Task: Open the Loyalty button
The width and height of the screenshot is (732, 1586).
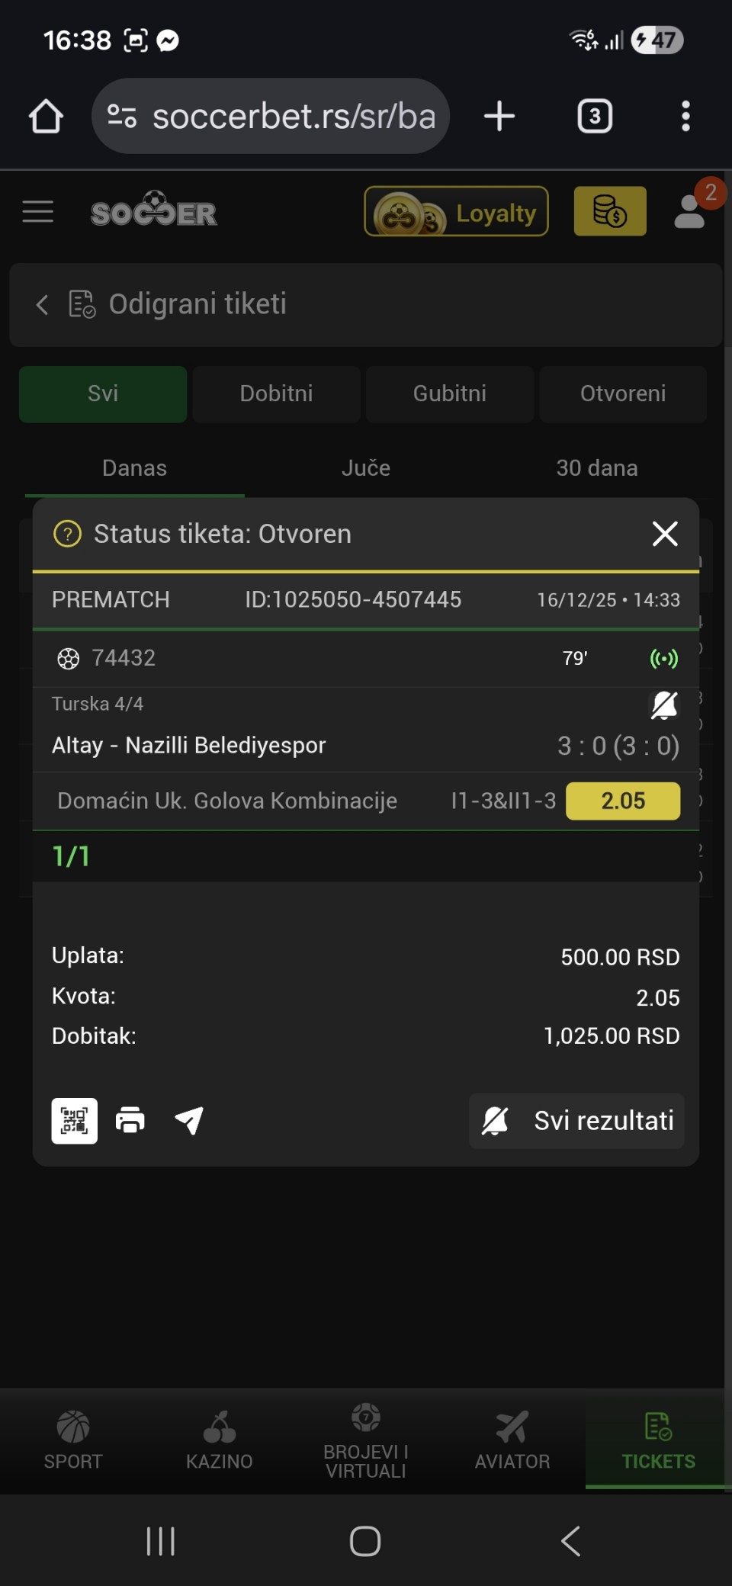Action: [x=456, y=211]
